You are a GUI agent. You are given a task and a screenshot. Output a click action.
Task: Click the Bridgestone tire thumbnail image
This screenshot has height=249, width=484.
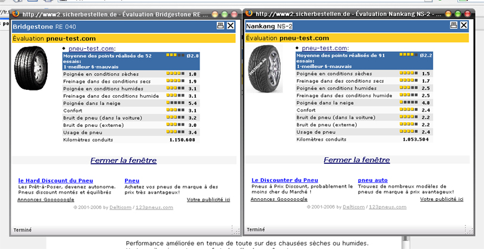pos(31,68)
